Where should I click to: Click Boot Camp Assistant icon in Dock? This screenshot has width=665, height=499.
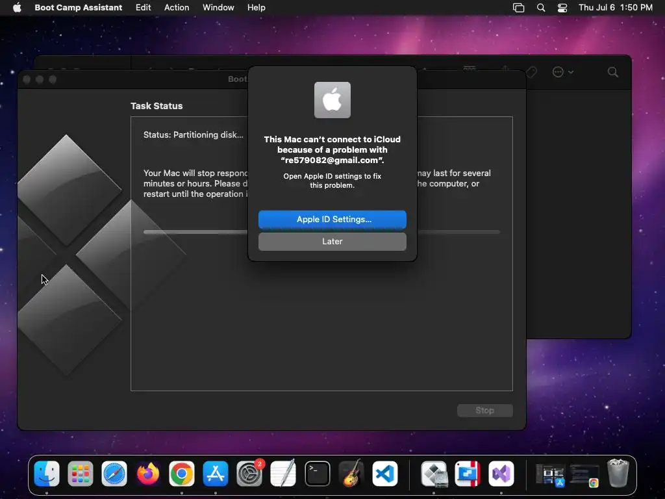point(434,474)
